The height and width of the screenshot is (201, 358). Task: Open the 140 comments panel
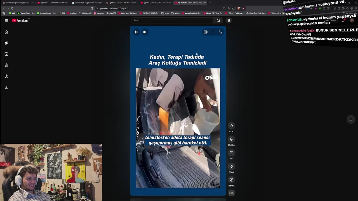tap(231, 153)
